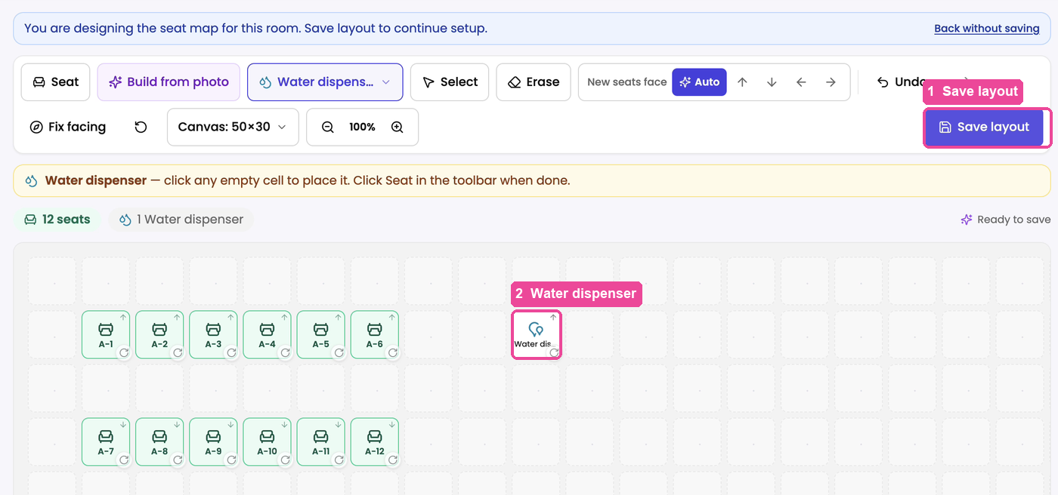Zoom in the canvas
Screen dimensions: 1058x495
397,128
